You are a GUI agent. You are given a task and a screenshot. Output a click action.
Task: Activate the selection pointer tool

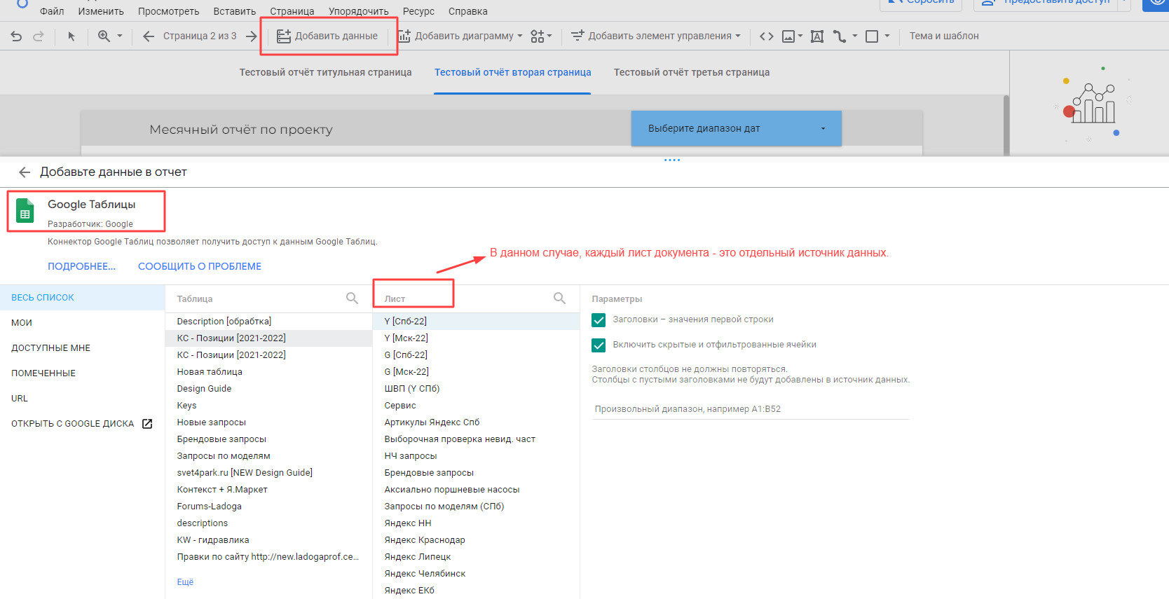click(71, 36)
